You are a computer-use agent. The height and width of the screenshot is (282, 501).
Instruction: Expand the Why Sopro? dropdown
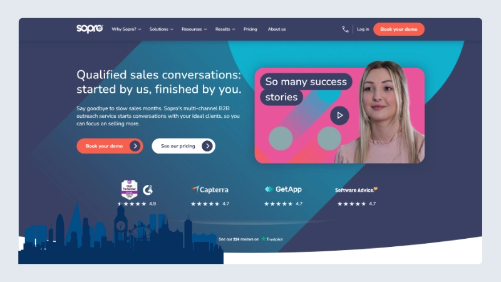(x=127, y=29)
